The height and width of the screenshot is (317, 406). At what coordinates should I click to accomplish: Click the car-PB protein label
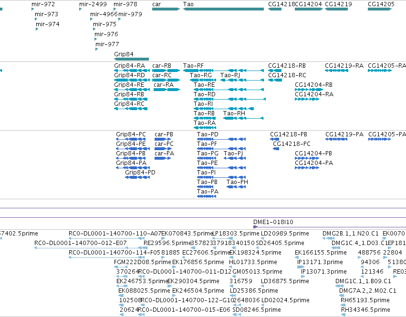(164, 134)
